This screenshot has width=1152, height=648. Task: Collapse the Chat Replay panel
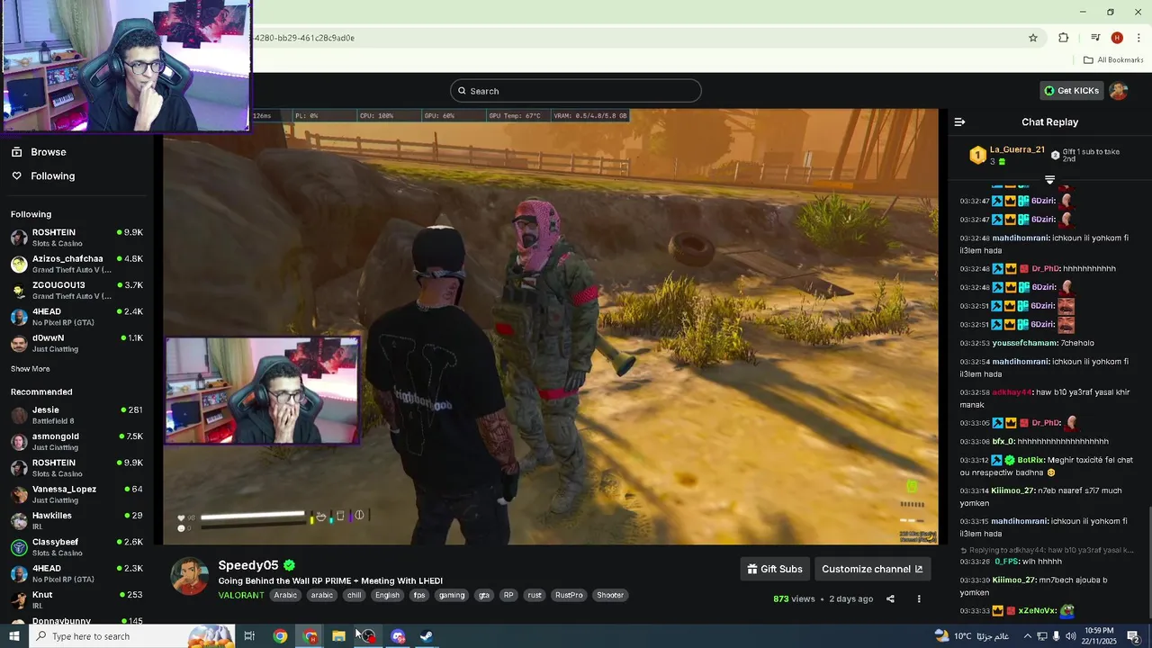coord(959,121)
